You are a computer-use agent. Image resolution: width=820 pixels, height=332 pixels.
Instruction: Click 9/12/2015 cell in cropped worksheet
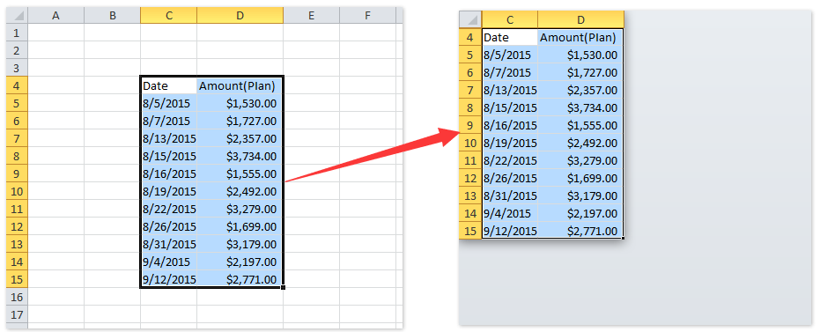point(510,231)
